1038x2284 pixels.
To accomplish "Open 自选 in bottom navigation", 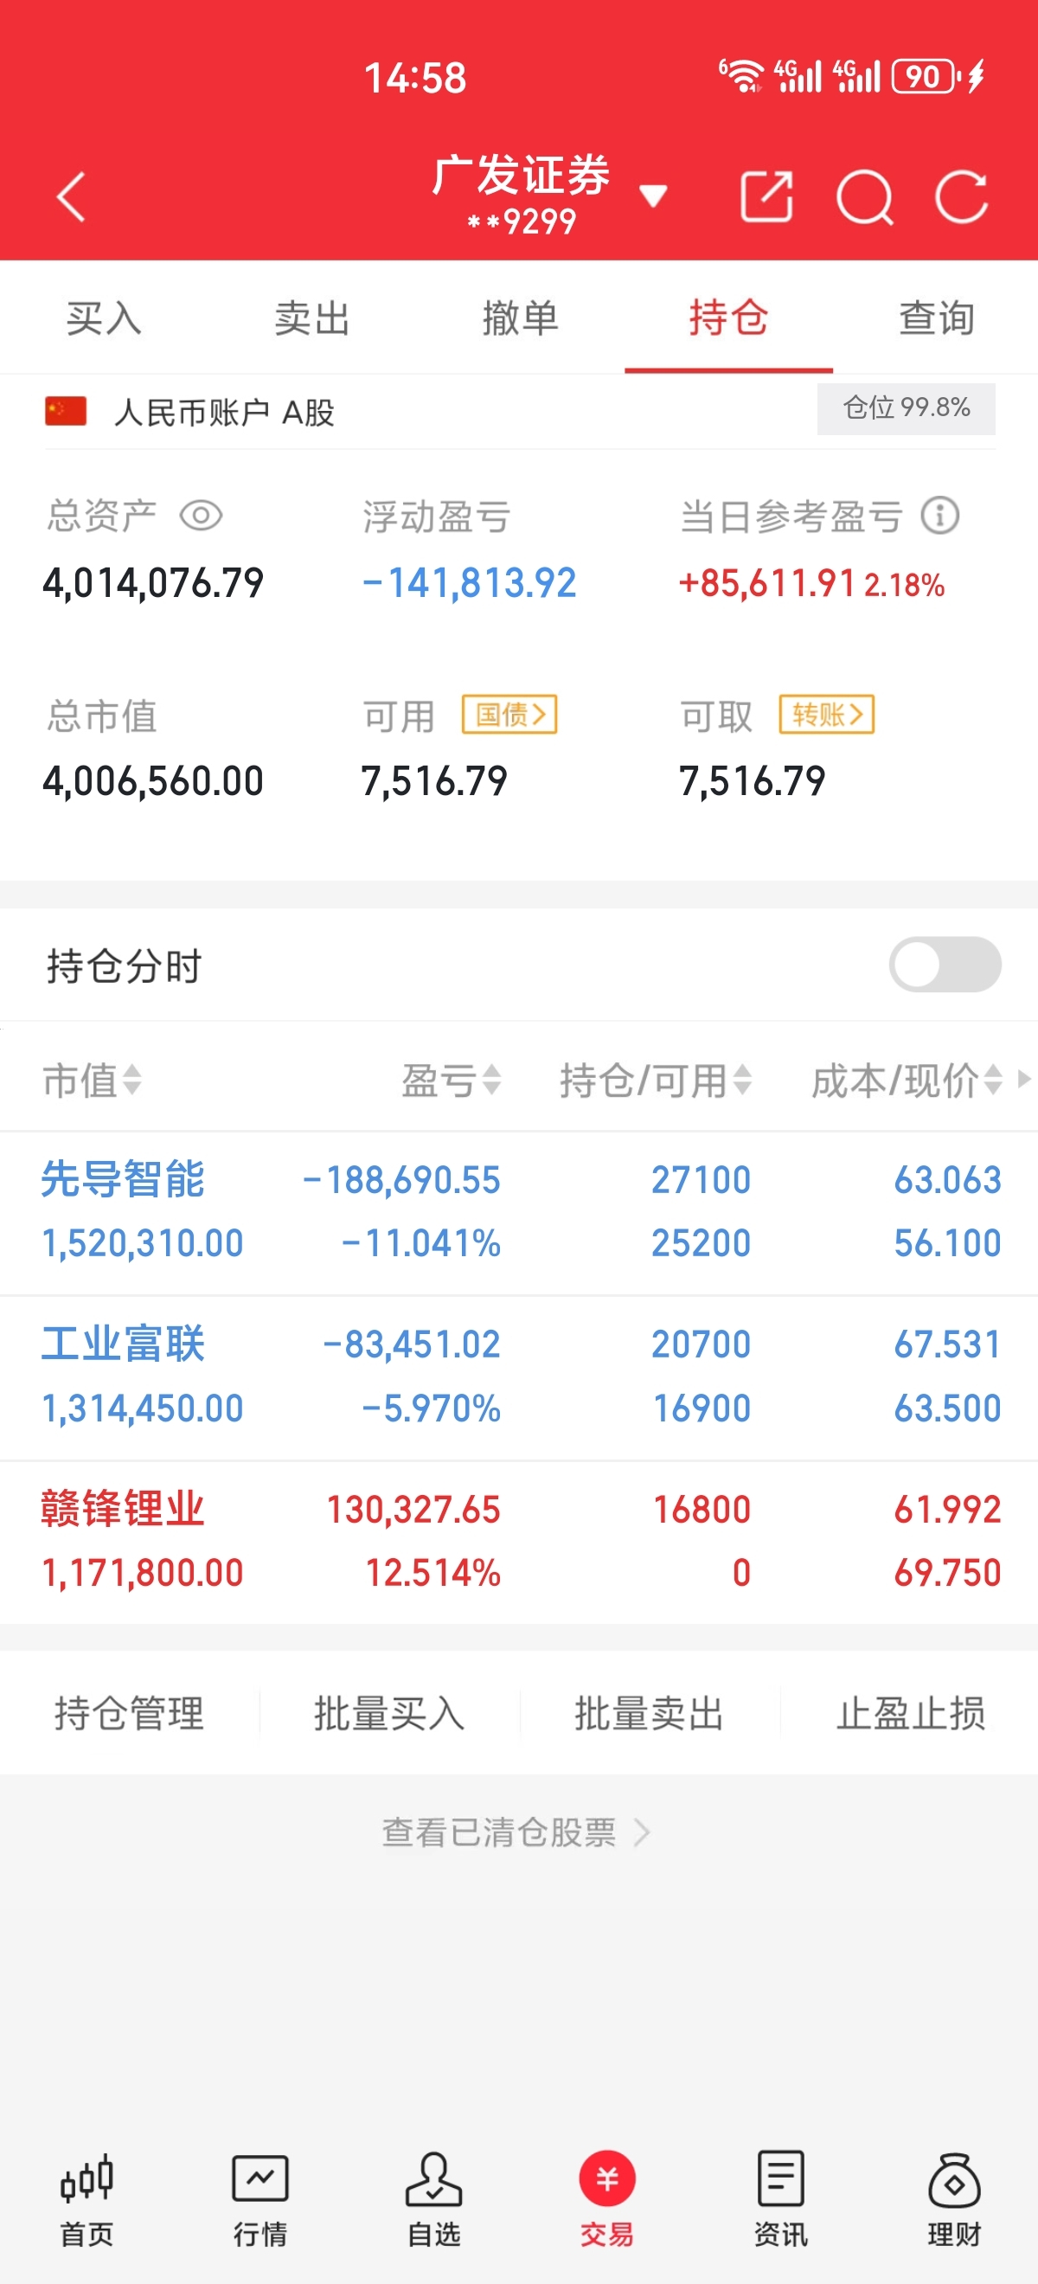I will tap(433, 2201).
